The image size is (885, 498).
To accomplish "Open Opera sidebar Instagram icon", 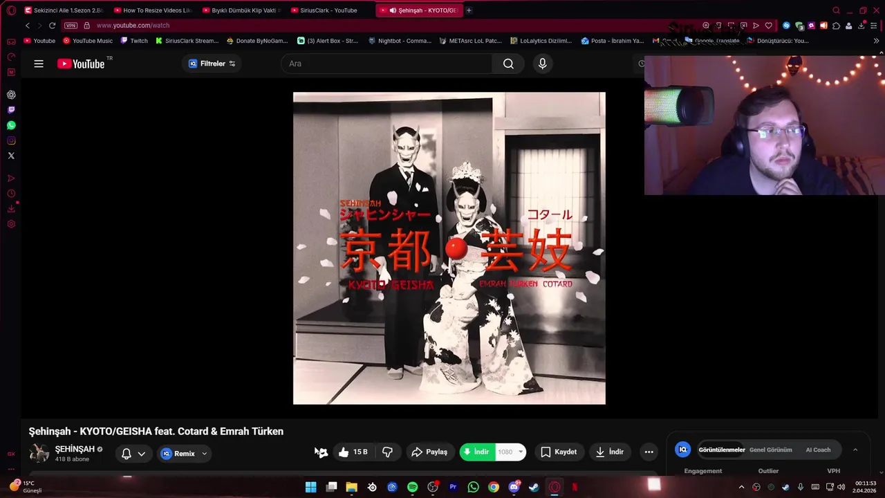I will (11, 140).
